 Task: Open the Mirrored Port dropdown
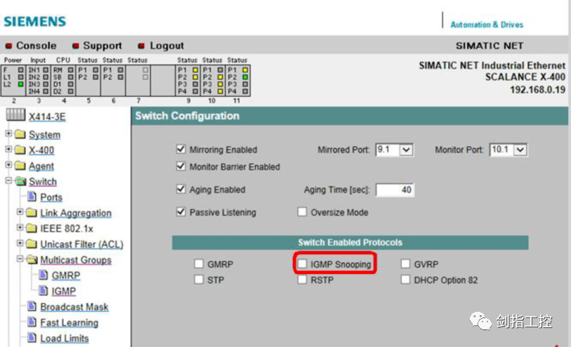point(406,150)
